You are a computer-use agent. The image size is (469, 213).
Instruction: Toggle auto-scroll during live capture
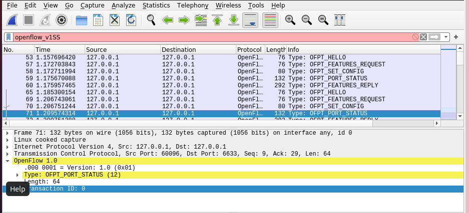pos(250,20)
